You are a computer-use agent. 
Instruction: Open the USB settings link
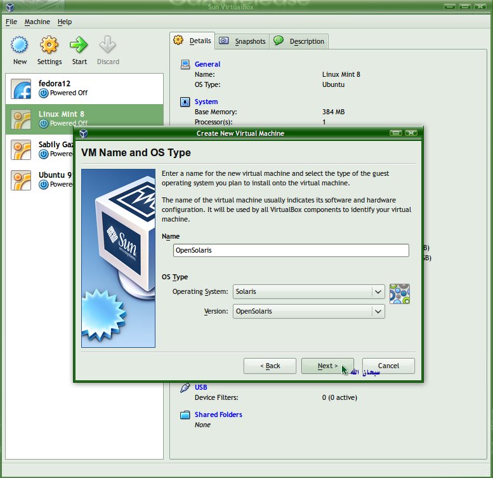click(x=201, y=387)
